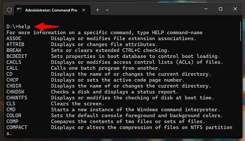Click the CLS command name
This screenshot has height=141, width=245.
click(x=11, y=104)
